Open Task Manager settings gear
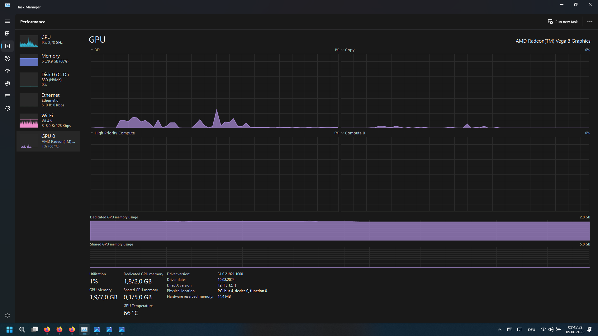Image resolution: width=598 pixels, height=336 pixels. 7,315
